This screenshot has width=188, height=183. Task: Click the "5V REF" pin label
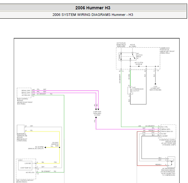pyautogui.click(x=164, y=134)
